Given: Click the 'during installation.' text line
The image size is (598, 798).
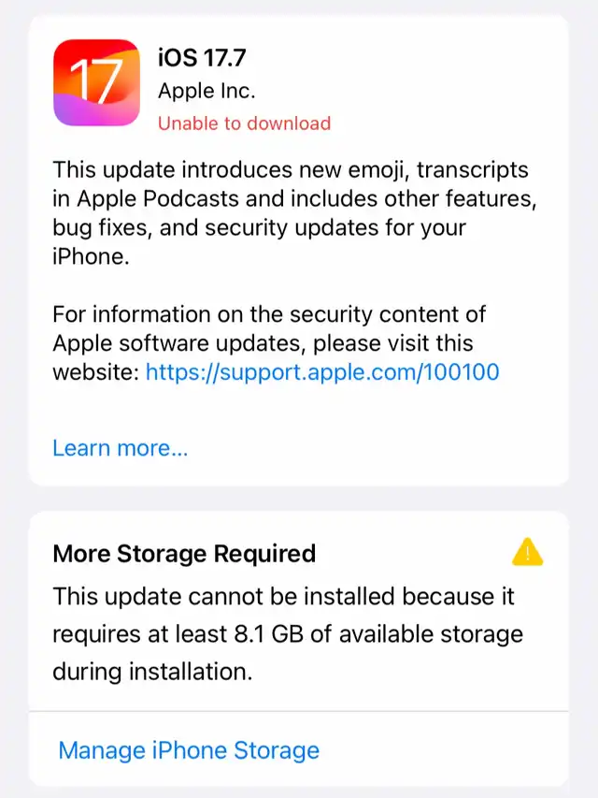Looking at the screenshot, I should 152,672.
